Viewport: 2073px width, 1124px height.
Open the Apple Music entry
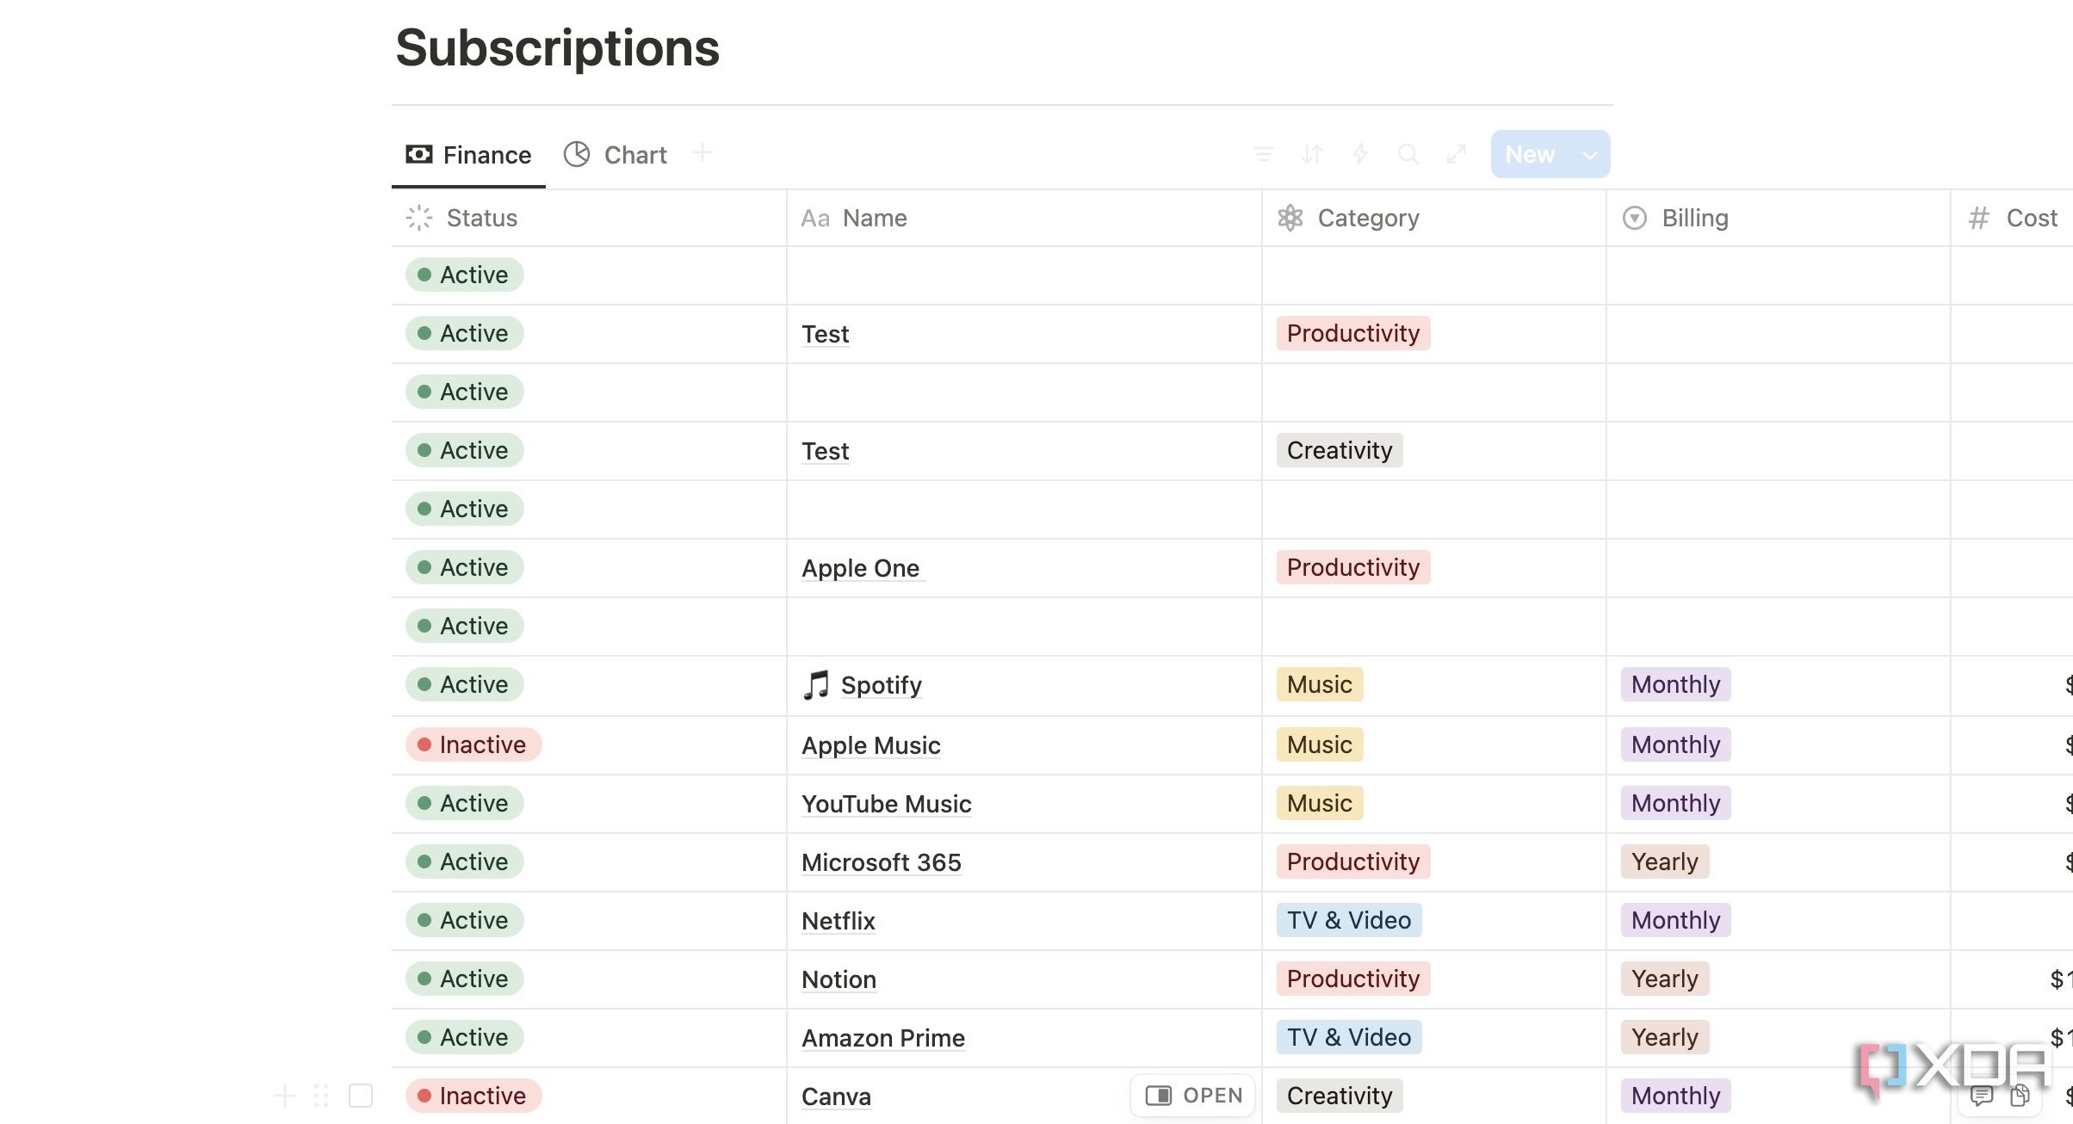870,745
